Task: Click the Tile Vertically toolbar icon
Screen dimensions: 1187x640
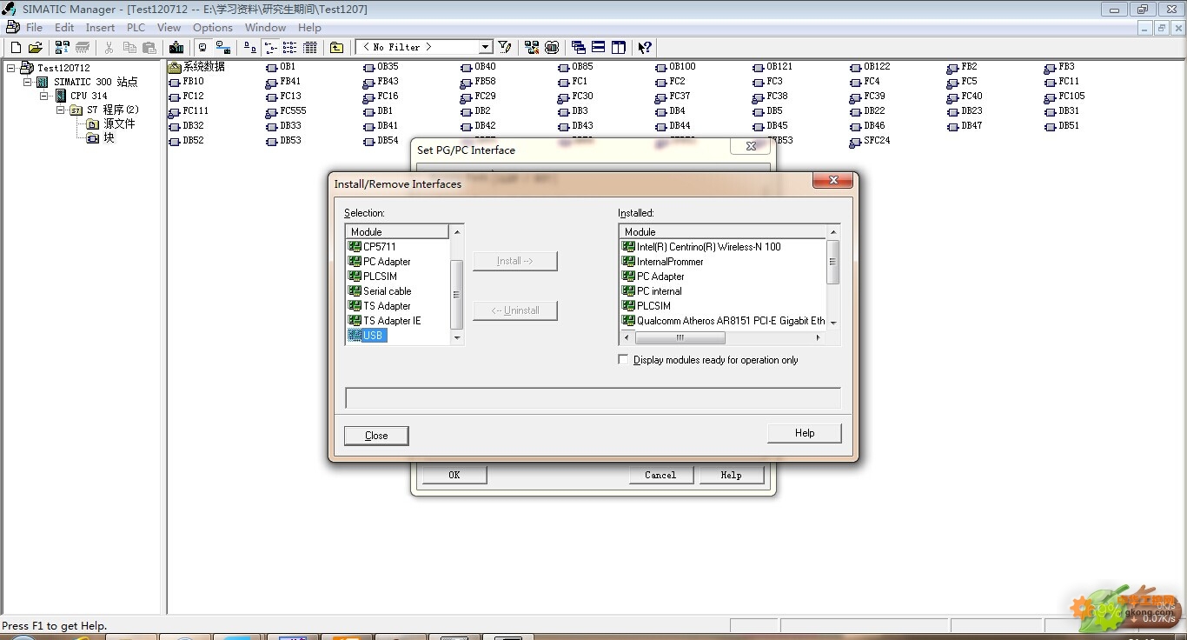Action: coord(619,47)
